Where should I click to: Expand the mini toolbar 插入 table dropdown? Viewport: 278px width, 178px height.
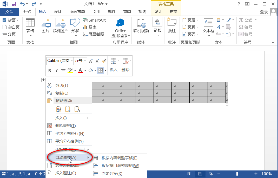click(118, 61)
